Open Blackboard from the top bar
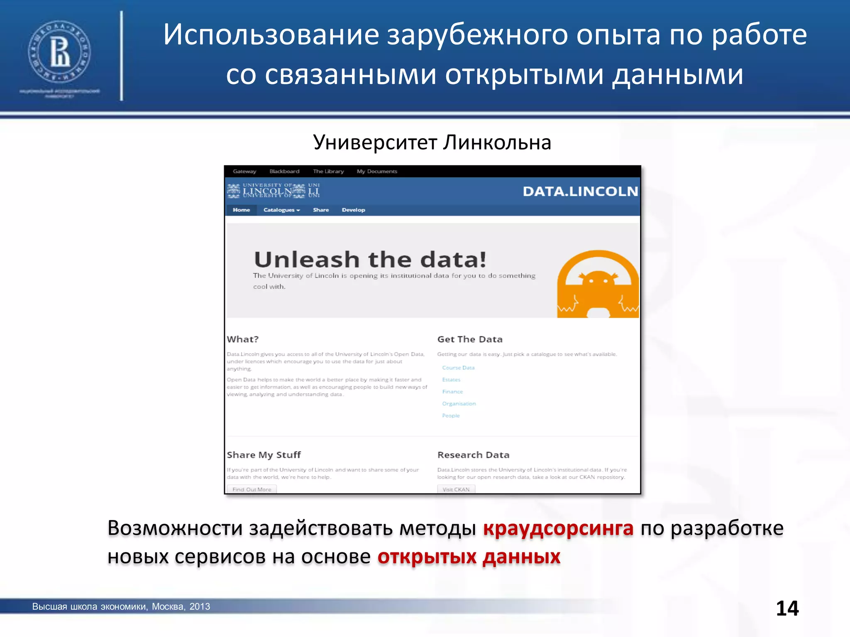The width and height of the screenshot is (850, 637). pyautogui.click(x=284, y=171)
